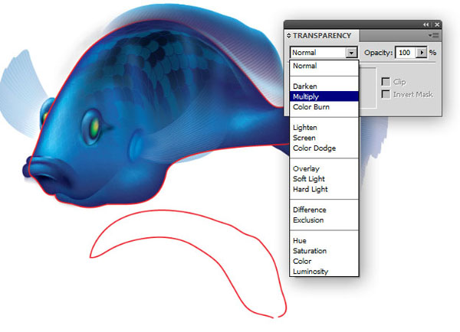460x332 pixels.
Task: Choose Color Burn blending mode
Action: click(x=324, y=107)
